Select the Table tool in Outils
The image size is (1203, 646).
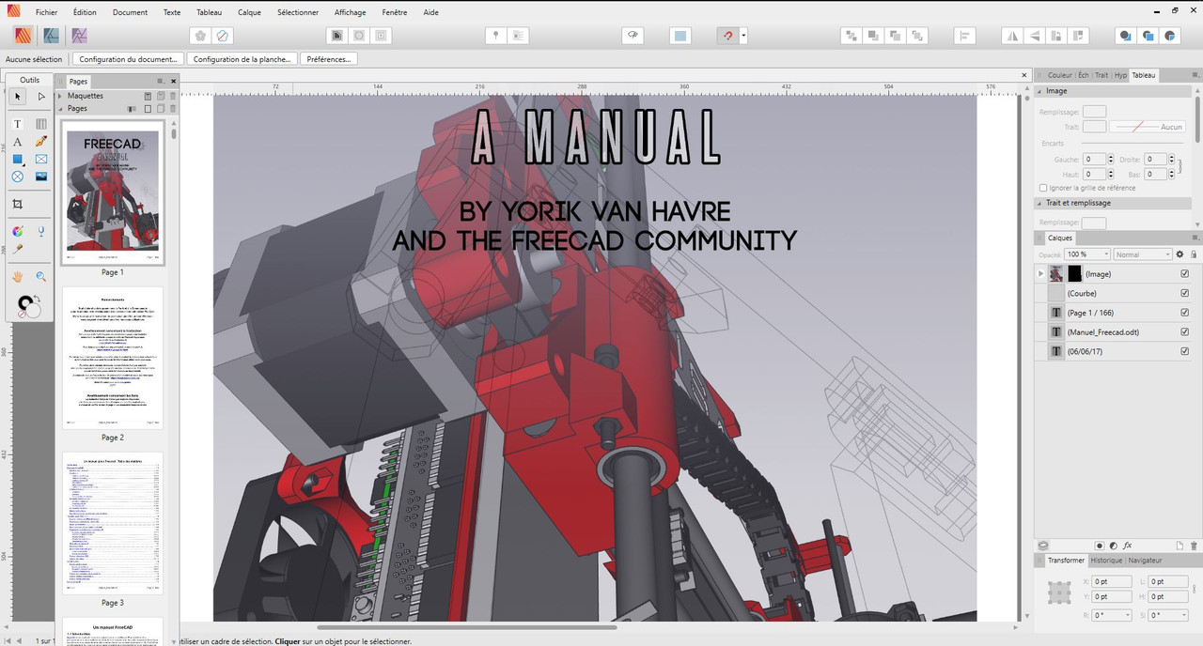click(x=41, y=124)
